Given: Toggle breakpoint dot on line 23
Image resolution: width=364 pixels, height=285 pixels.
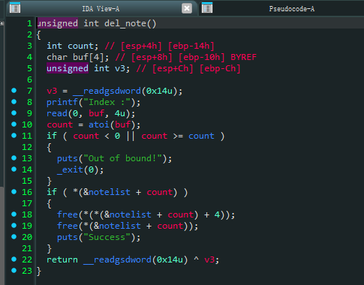Looking at the screenshot, I should coord(14,271).
